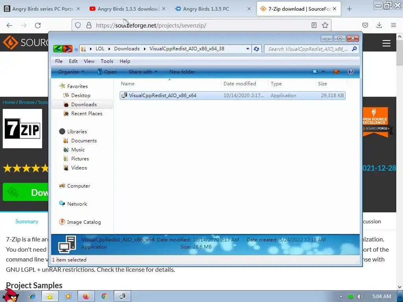Screen dimensions: 403x302
Task: Refresh the Explorer folder view
Action: point(256,49)
